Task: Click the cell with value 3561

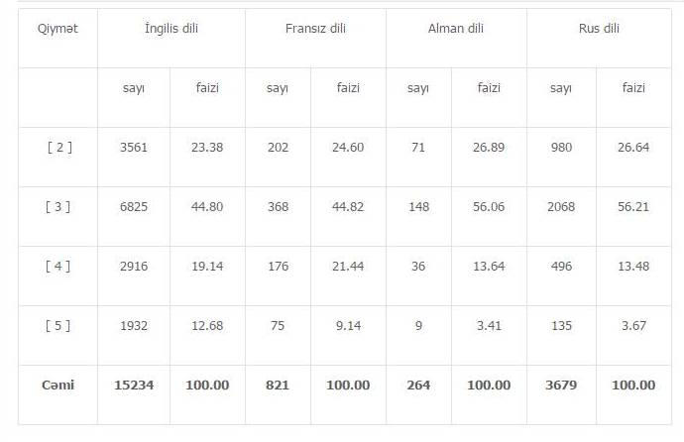Action: 133,148
